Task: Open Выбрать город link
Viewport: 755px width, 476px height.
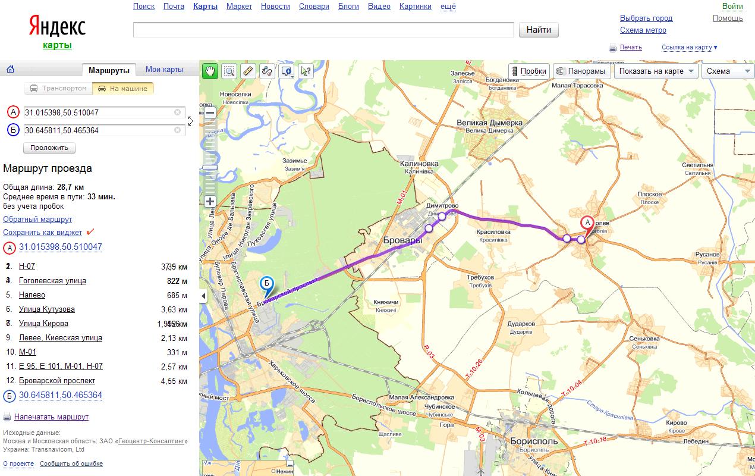Action: [x=646, y=18]
